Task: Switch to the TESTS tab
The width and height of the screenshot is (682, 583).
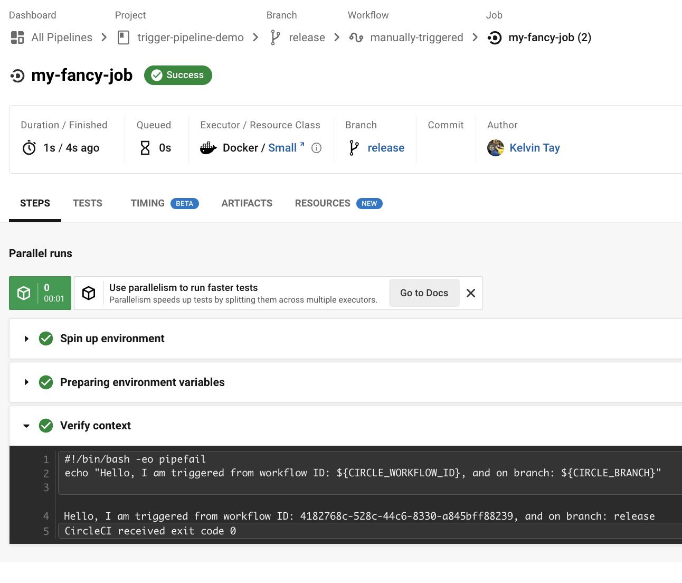Action: [87, 203]
